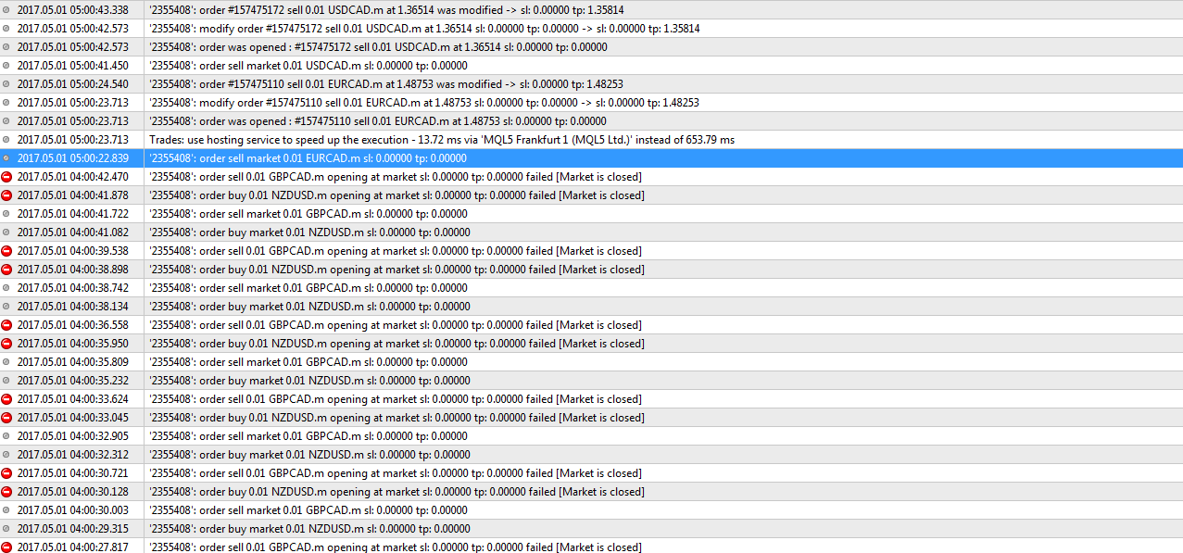Select 'sell market 0.01 GBPCAD.m' message at 04:00:30.003
The image size is (1183, 553).
point(308,510)
